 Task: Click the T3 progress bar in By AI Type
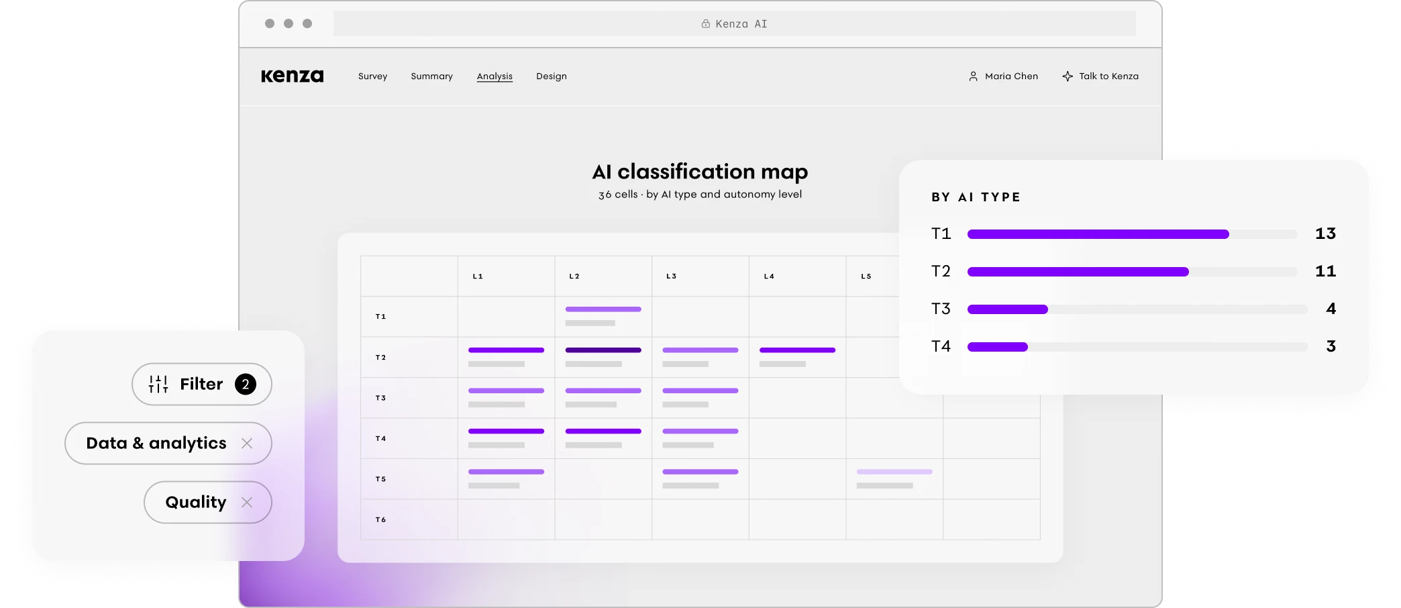click(1137, 309)
